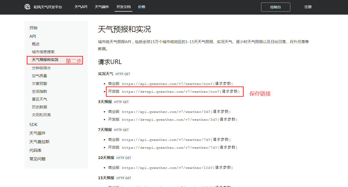Click 请求参数 in the 开发版 now URL
Screen dimensions: 348x187
230,91
